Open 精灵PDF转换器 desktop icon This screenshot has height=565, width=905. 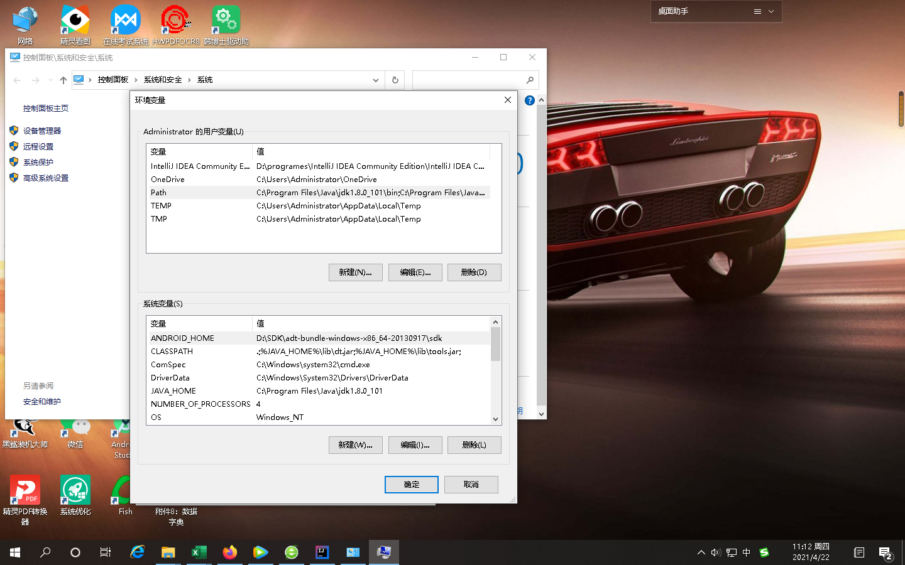25,500
